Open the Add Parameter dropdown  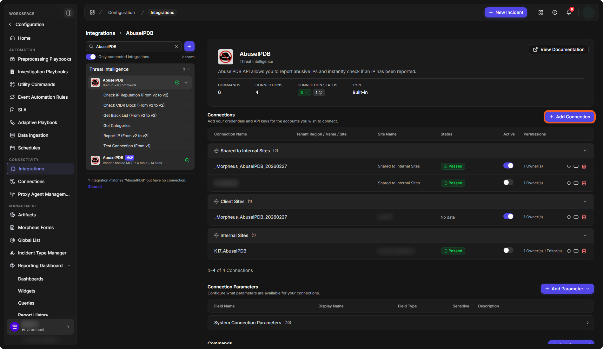tap(567, 289)
